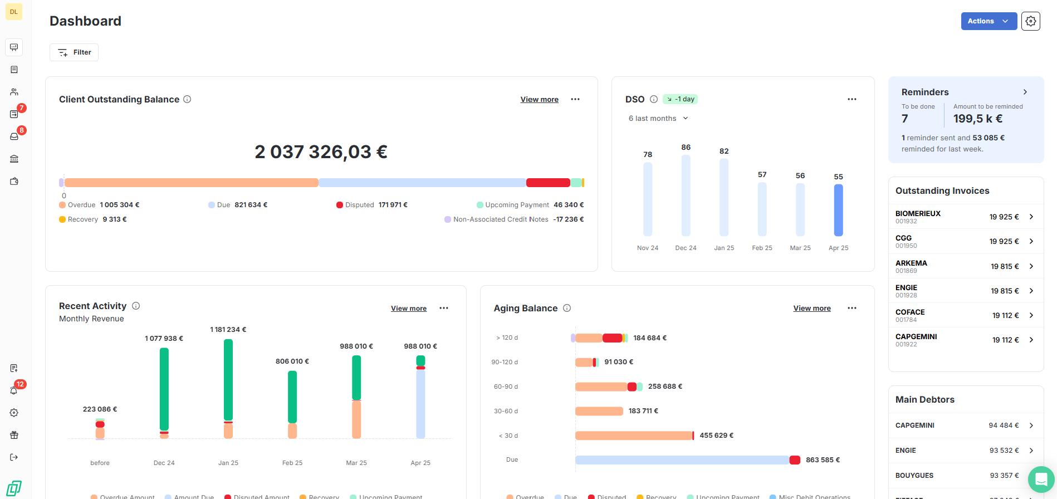Expand the Reminders card chevron
Image resolution: width=1057 pixels, height=499 pixels.
[1025, 92]
